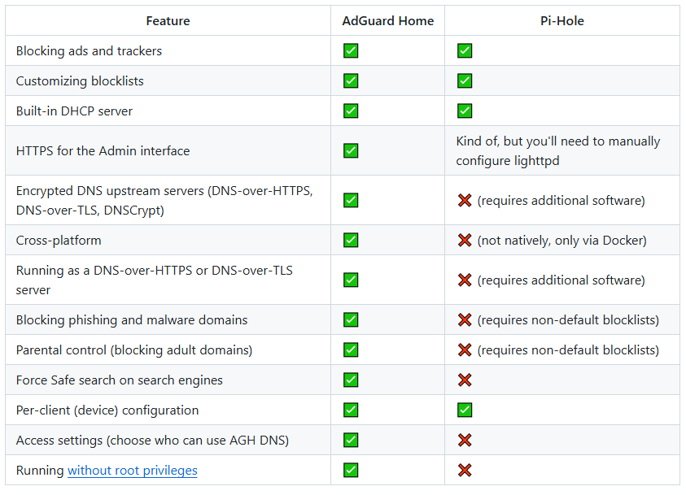The image size is (686, 495).
Task: Click Pi-Hole red cross for Running as DNS-over-HTTPS server
Action: [x=465, y=280]
